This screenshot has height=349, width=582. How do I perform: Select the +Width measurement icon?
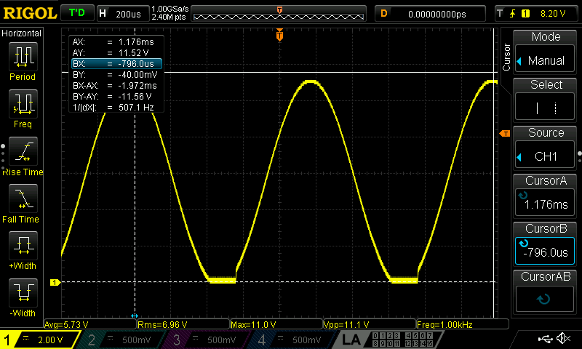coord(23,245)
